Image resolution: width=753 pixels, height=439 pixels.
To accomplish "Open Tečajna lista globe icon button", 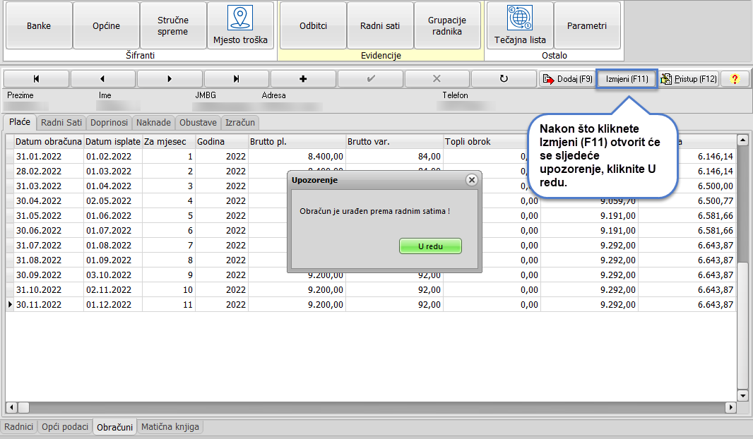I will pos(520,25).
